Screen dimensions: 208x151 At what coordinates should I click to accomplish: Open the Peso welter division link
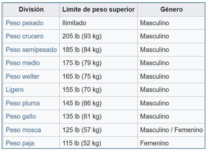coord(23,77)
